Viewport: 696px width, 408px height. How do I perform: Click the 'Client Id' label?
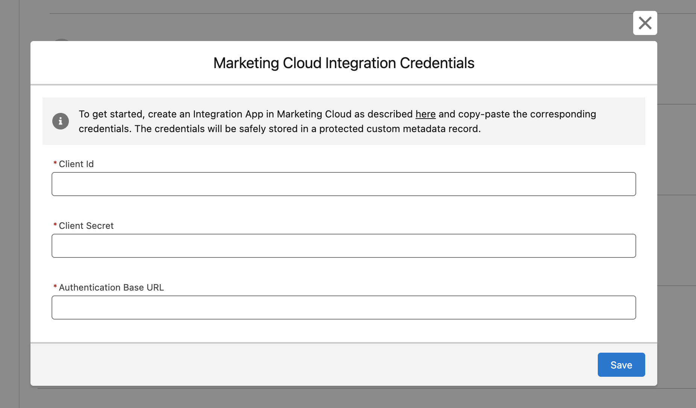point(76,164)
